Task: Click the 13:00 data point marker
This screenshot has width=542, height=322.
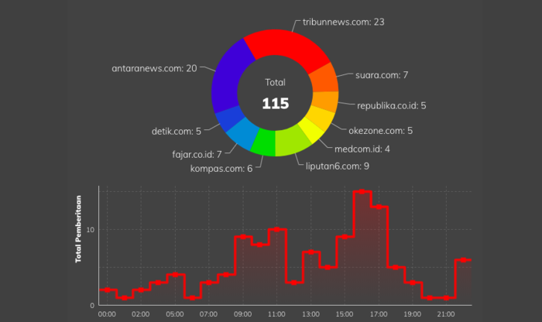Action: 310,252
